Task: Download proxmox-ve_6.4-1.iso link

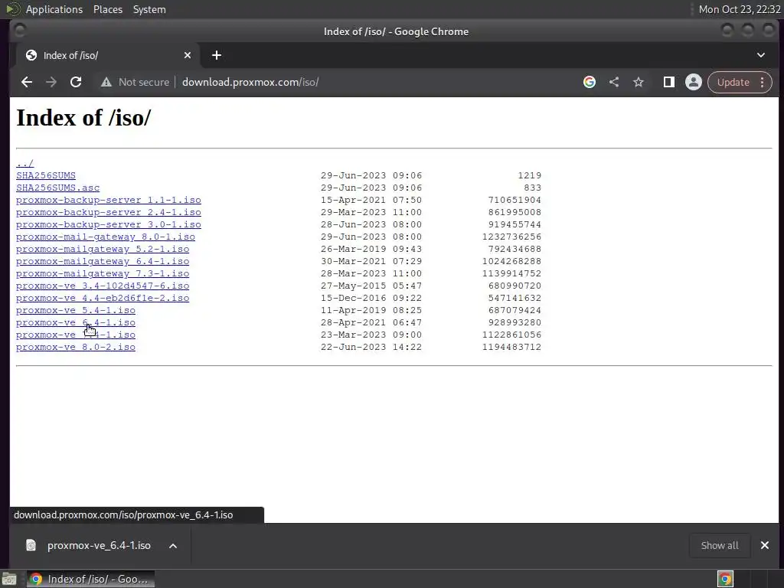Action: (76, 322)
